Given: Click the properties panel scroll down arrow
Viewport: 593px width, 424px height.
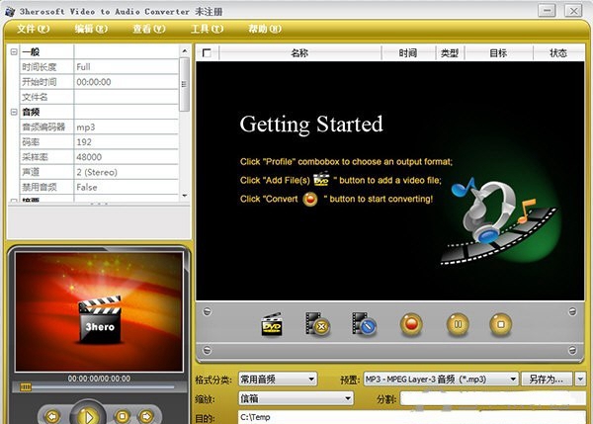Looking at the screenshot, I should tap(184, 196).
